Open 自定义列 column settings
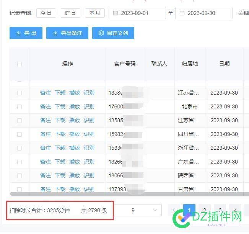The height and width of the screenshot is (234, 249). pos(113,33)
